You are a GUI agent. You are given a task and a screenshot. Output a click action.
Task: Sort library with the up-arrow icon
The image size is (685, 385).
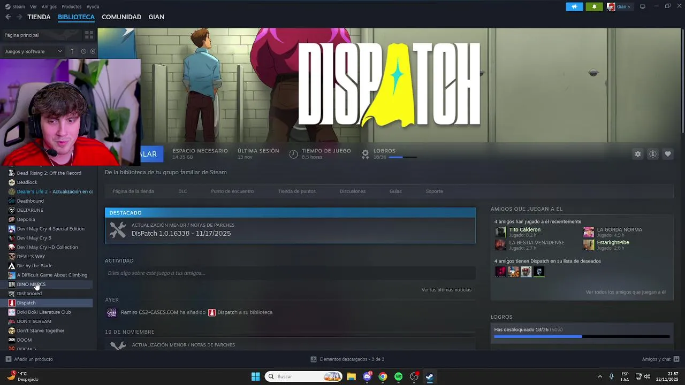pos(72,51)
